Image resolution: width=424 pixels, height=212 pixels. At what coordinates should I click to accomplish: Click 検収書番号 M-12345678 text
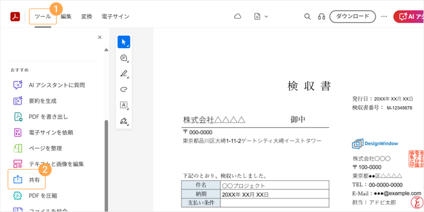tap(382, 107)
